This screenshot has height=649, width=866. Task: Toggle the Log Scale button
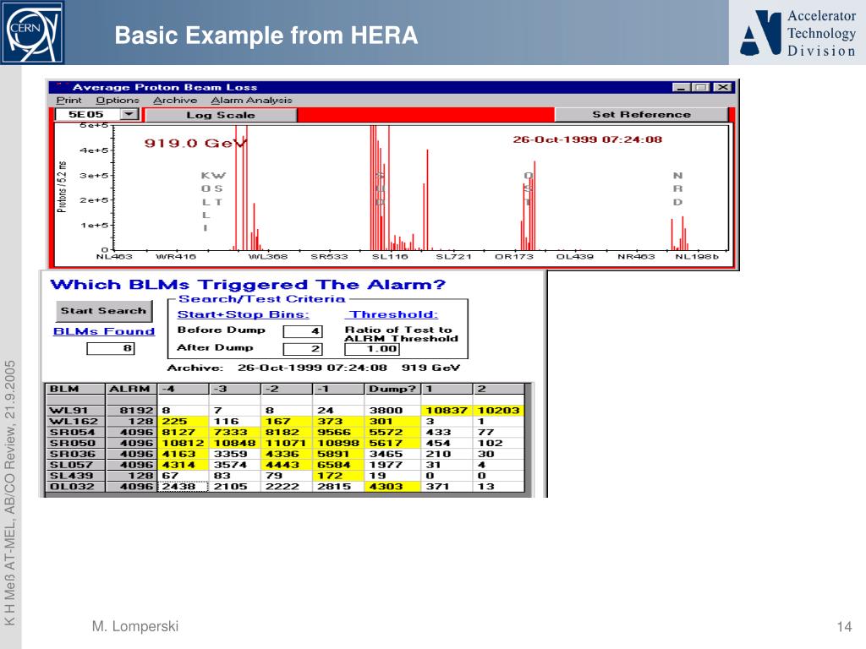[221, 115]
